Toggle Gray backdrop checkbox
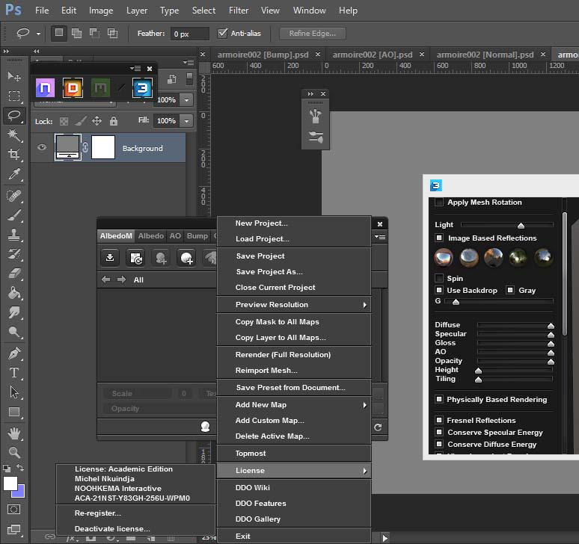 coord(510,290)
